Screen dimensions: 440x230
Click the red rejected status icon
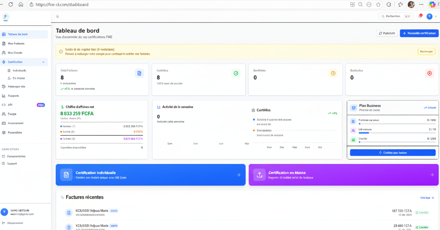point(429,73)
